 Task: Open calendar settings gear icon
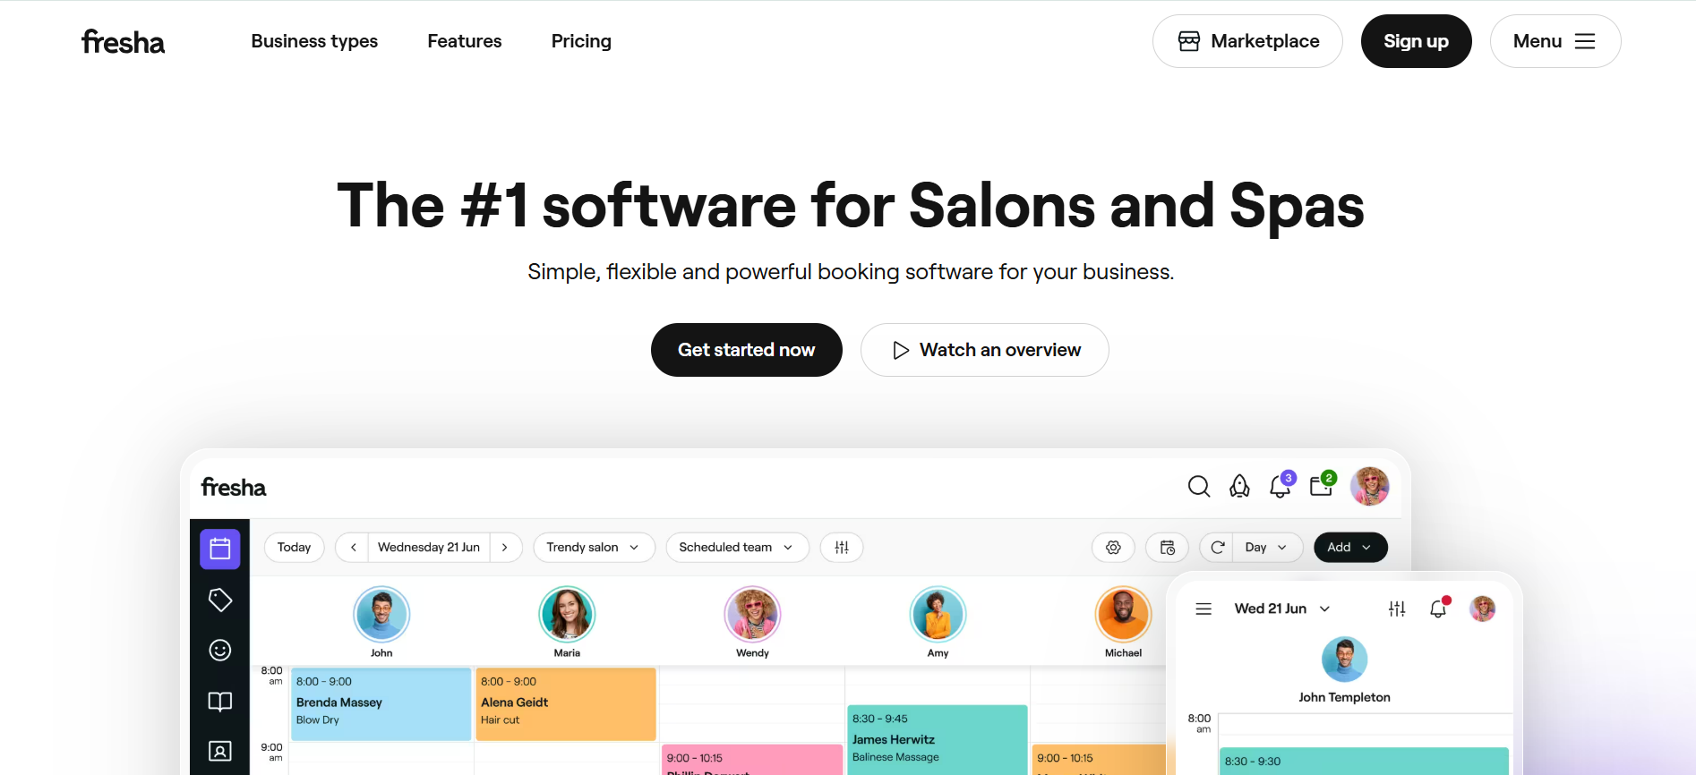(x=1113, y=547)
